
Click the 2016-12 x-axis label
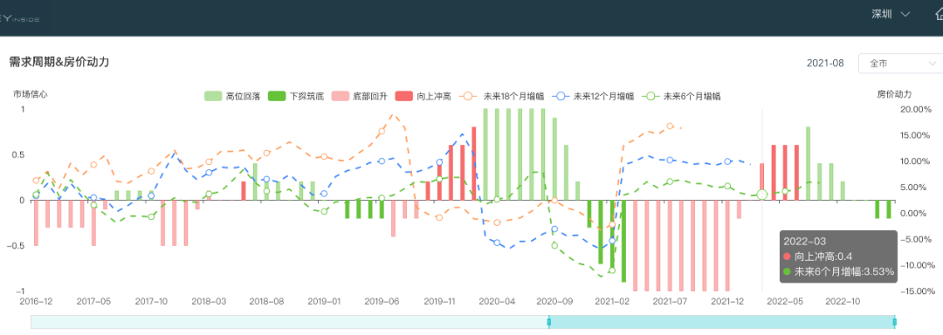coord(36,301)
